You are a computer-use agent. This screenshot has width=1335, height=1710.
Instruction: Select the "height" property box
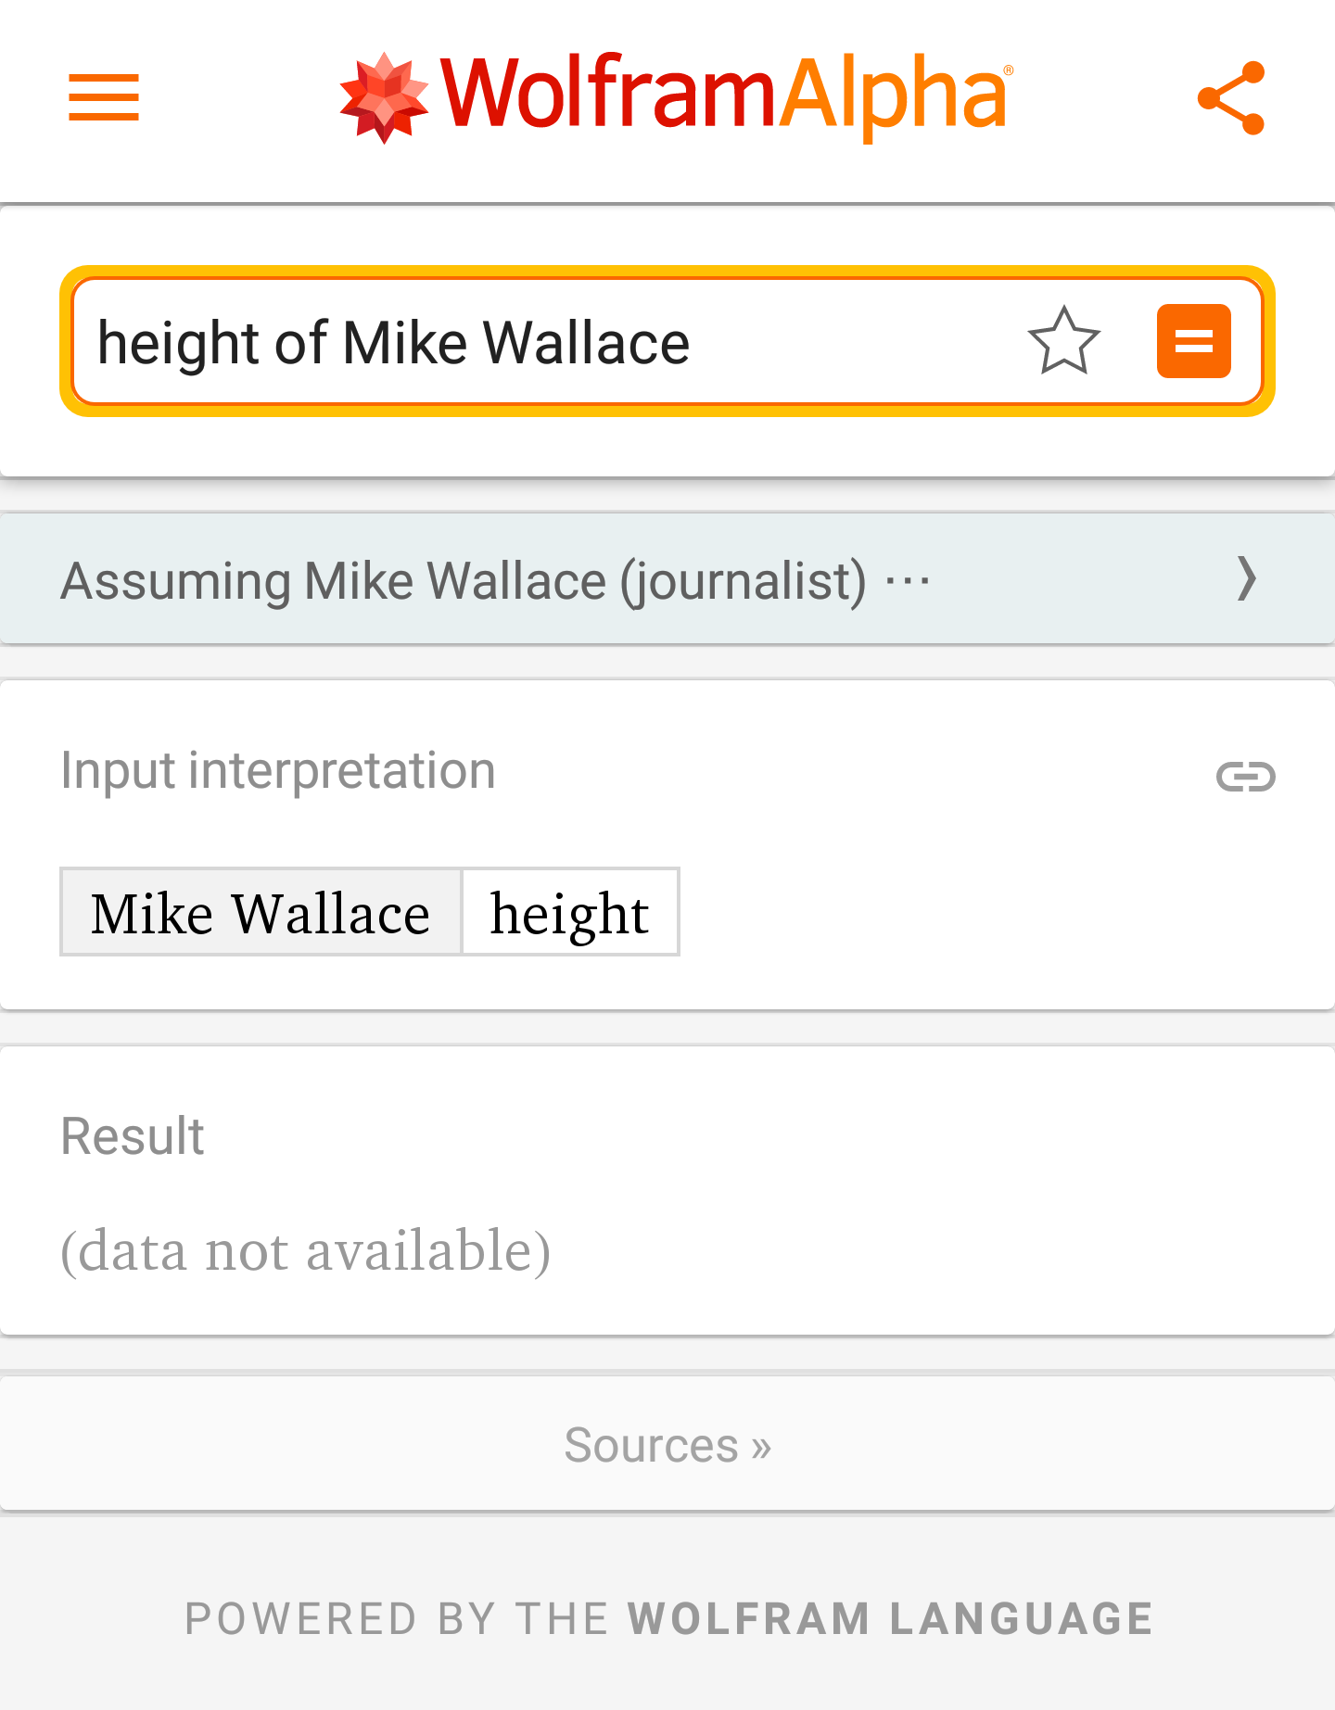coord(569,912)
